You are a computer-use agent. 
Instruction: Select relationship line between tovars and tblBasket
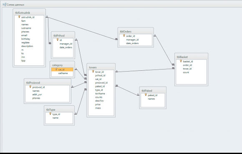click(x=145, y=70)
